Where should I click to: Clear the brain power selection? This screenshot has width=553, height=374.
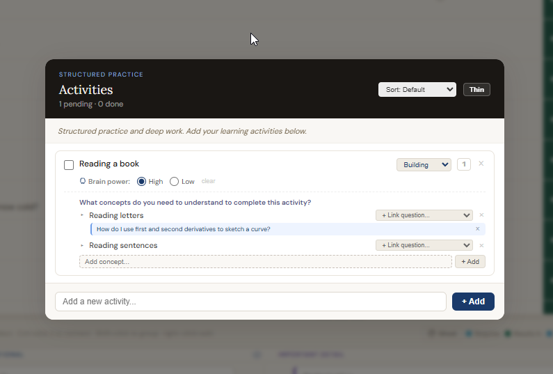[208, 181]
